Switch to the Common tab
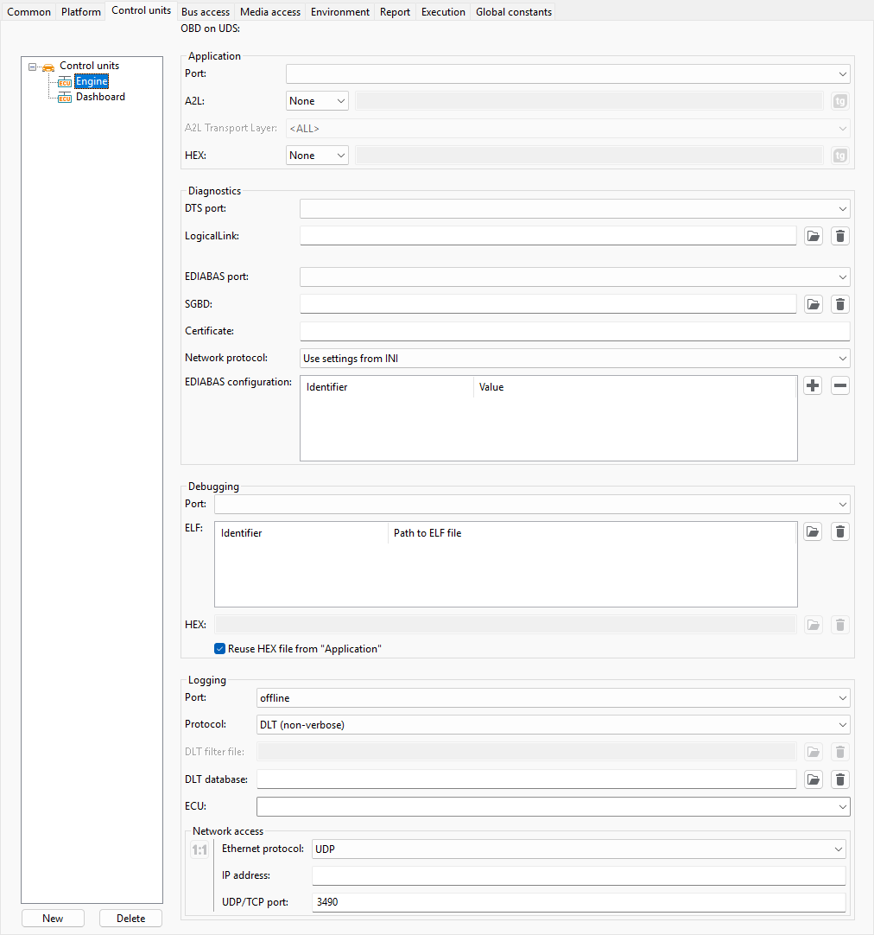The image size is (874, 935). coord(28,12)
